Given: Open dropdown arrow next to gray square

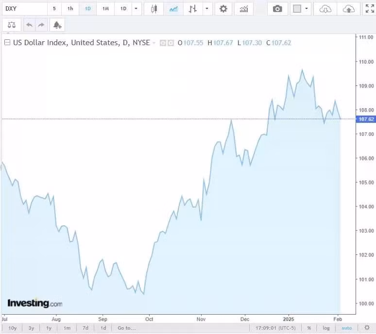Looking at the screenshot, I should 307,9.
